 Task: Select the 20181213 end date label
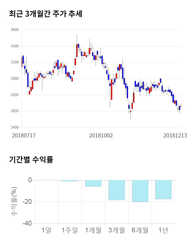click(x=175, y=135)
